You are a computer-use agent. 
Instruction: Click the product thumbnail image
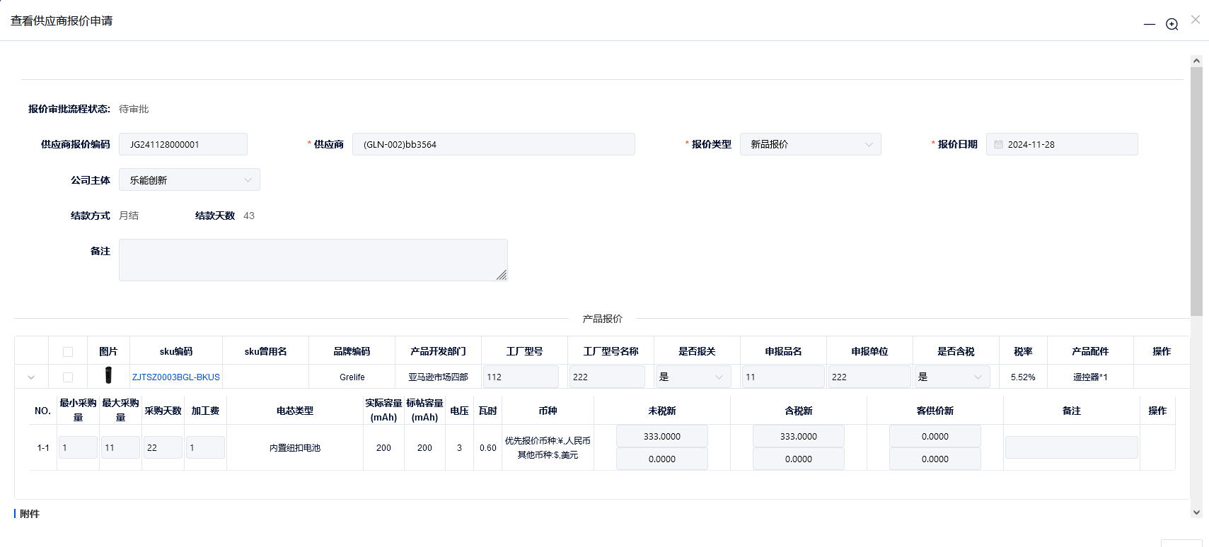(108, 375)
